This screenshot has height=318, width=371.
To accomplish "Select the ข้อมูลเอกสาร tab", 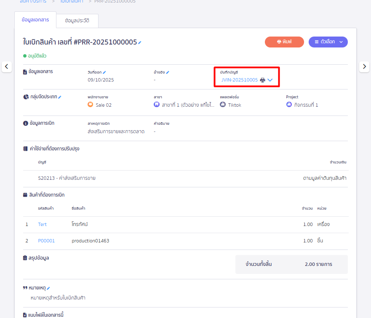I will tap(35, 20).
